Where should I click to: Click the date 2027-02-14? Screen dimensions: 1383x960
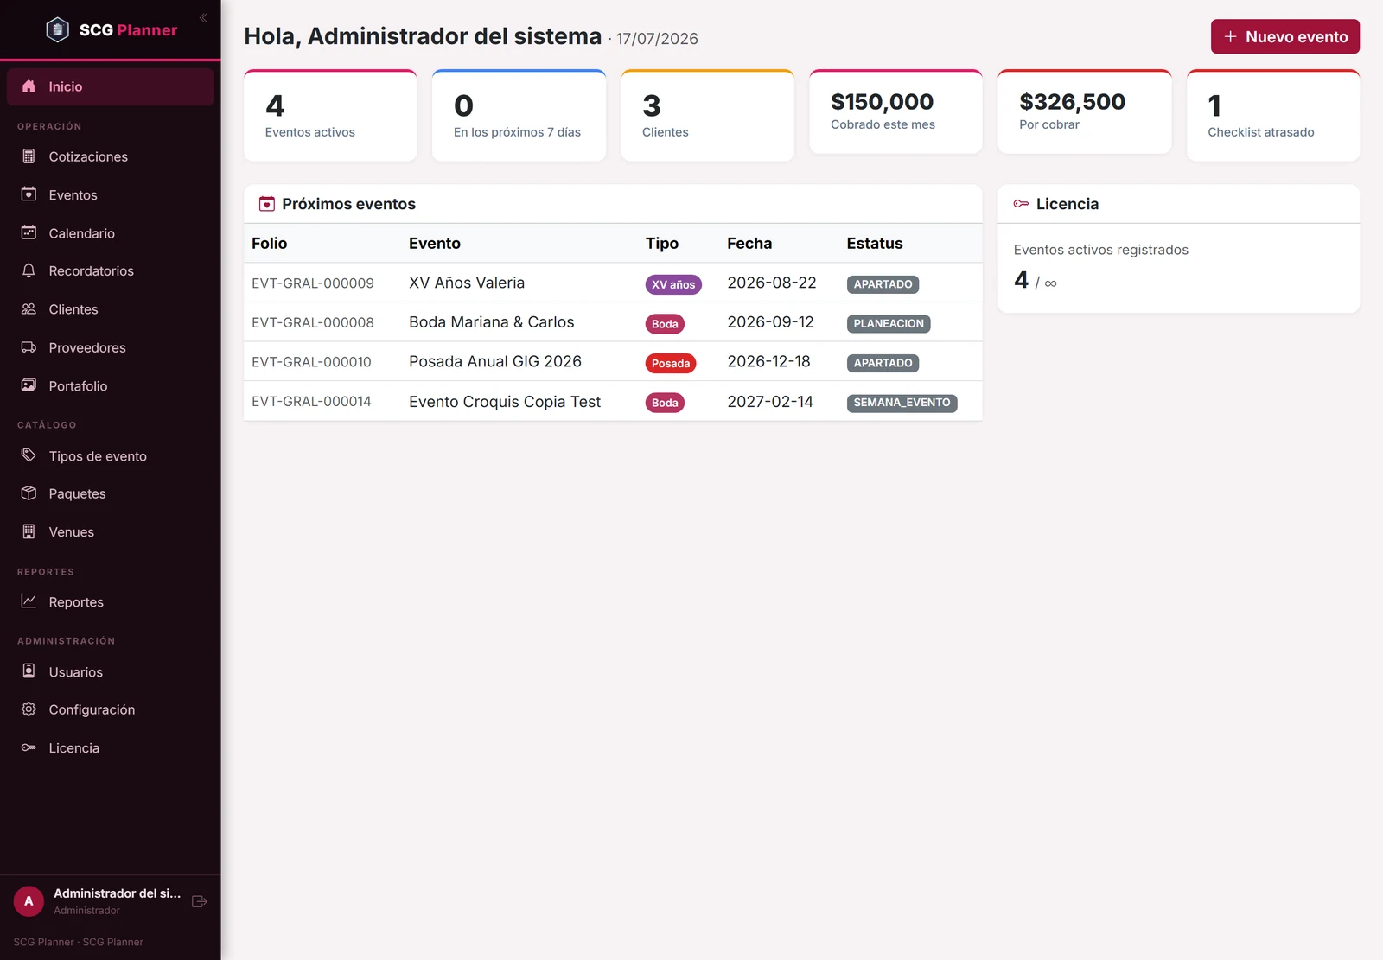770,401
